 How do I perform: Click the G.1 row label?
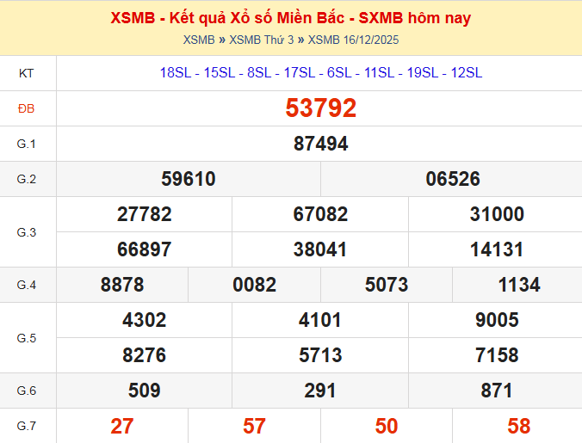coord(27,144)
